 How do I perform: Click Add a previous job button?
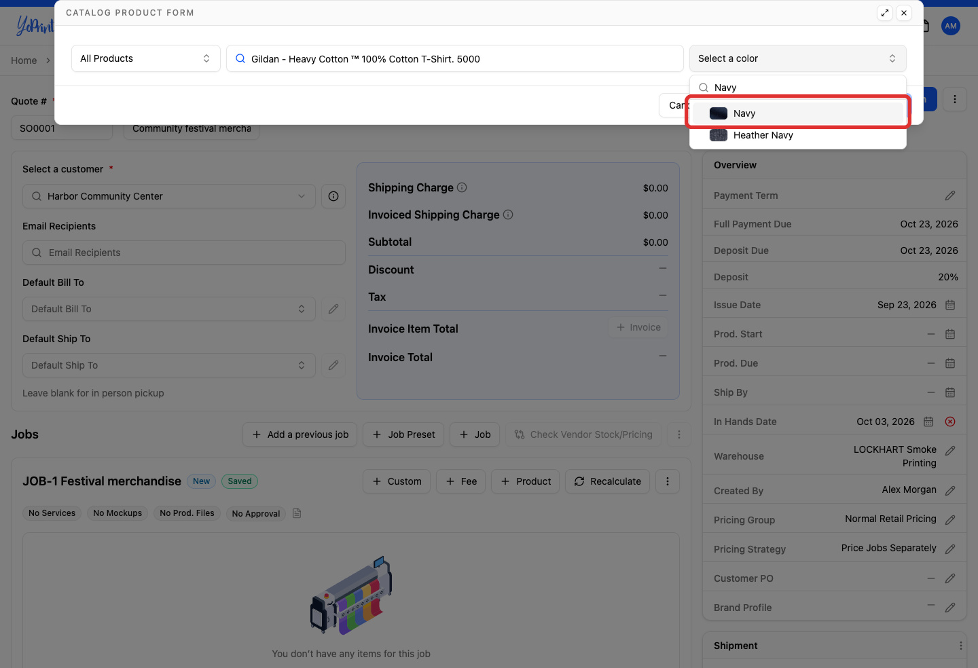pos(300,434)
